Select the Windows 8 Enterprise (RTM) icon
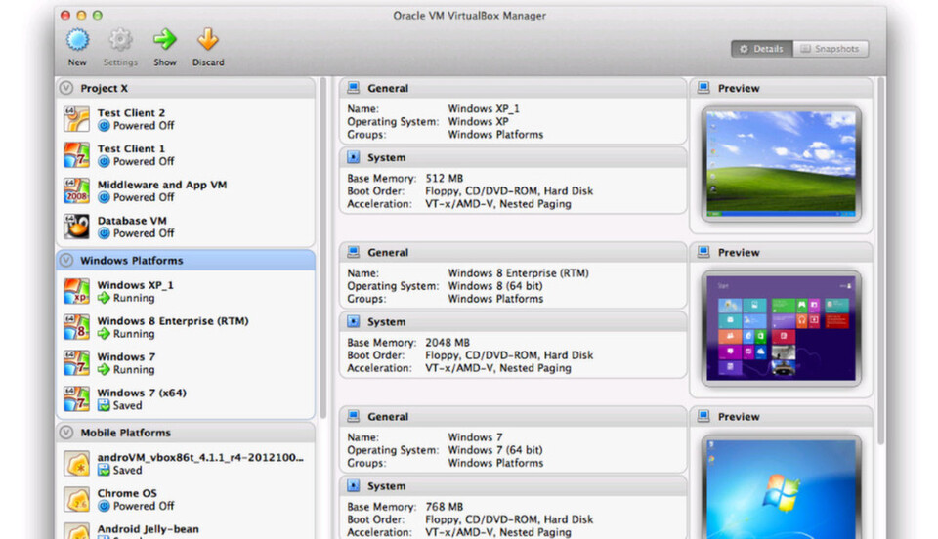The height and width of the screenshot is (539, 938). (76, 327)
